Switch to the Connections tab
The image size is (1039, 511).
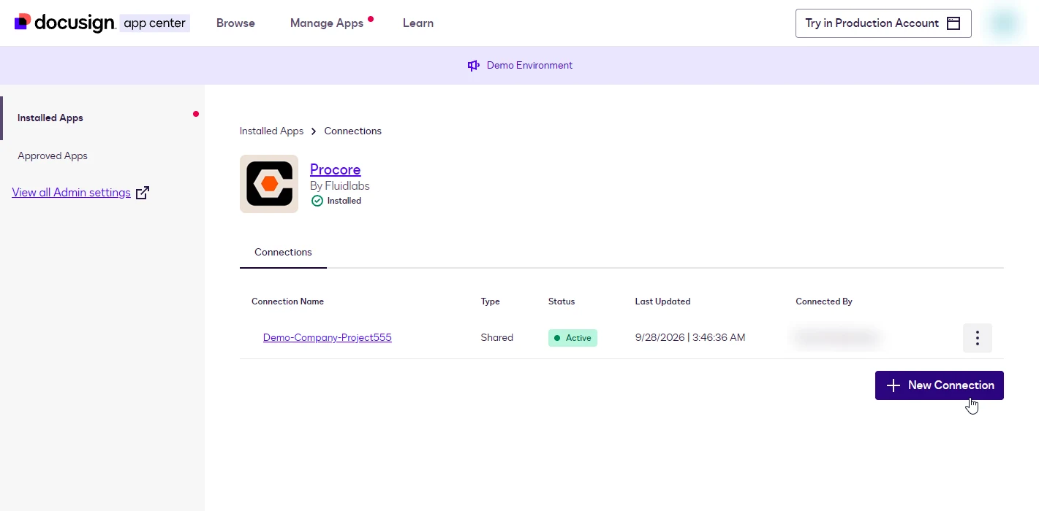283,252
